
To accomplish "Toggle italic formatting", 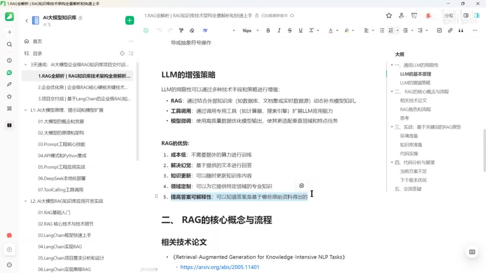I will coord(279,30).
